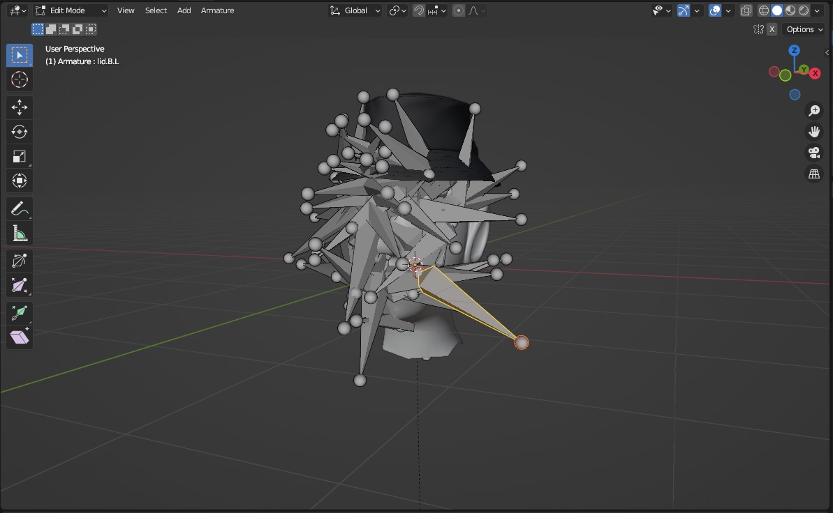The height and width of the screenshot is (513, 833).
Task: Set selection mode to Extend existing selection
Action: 51,29
